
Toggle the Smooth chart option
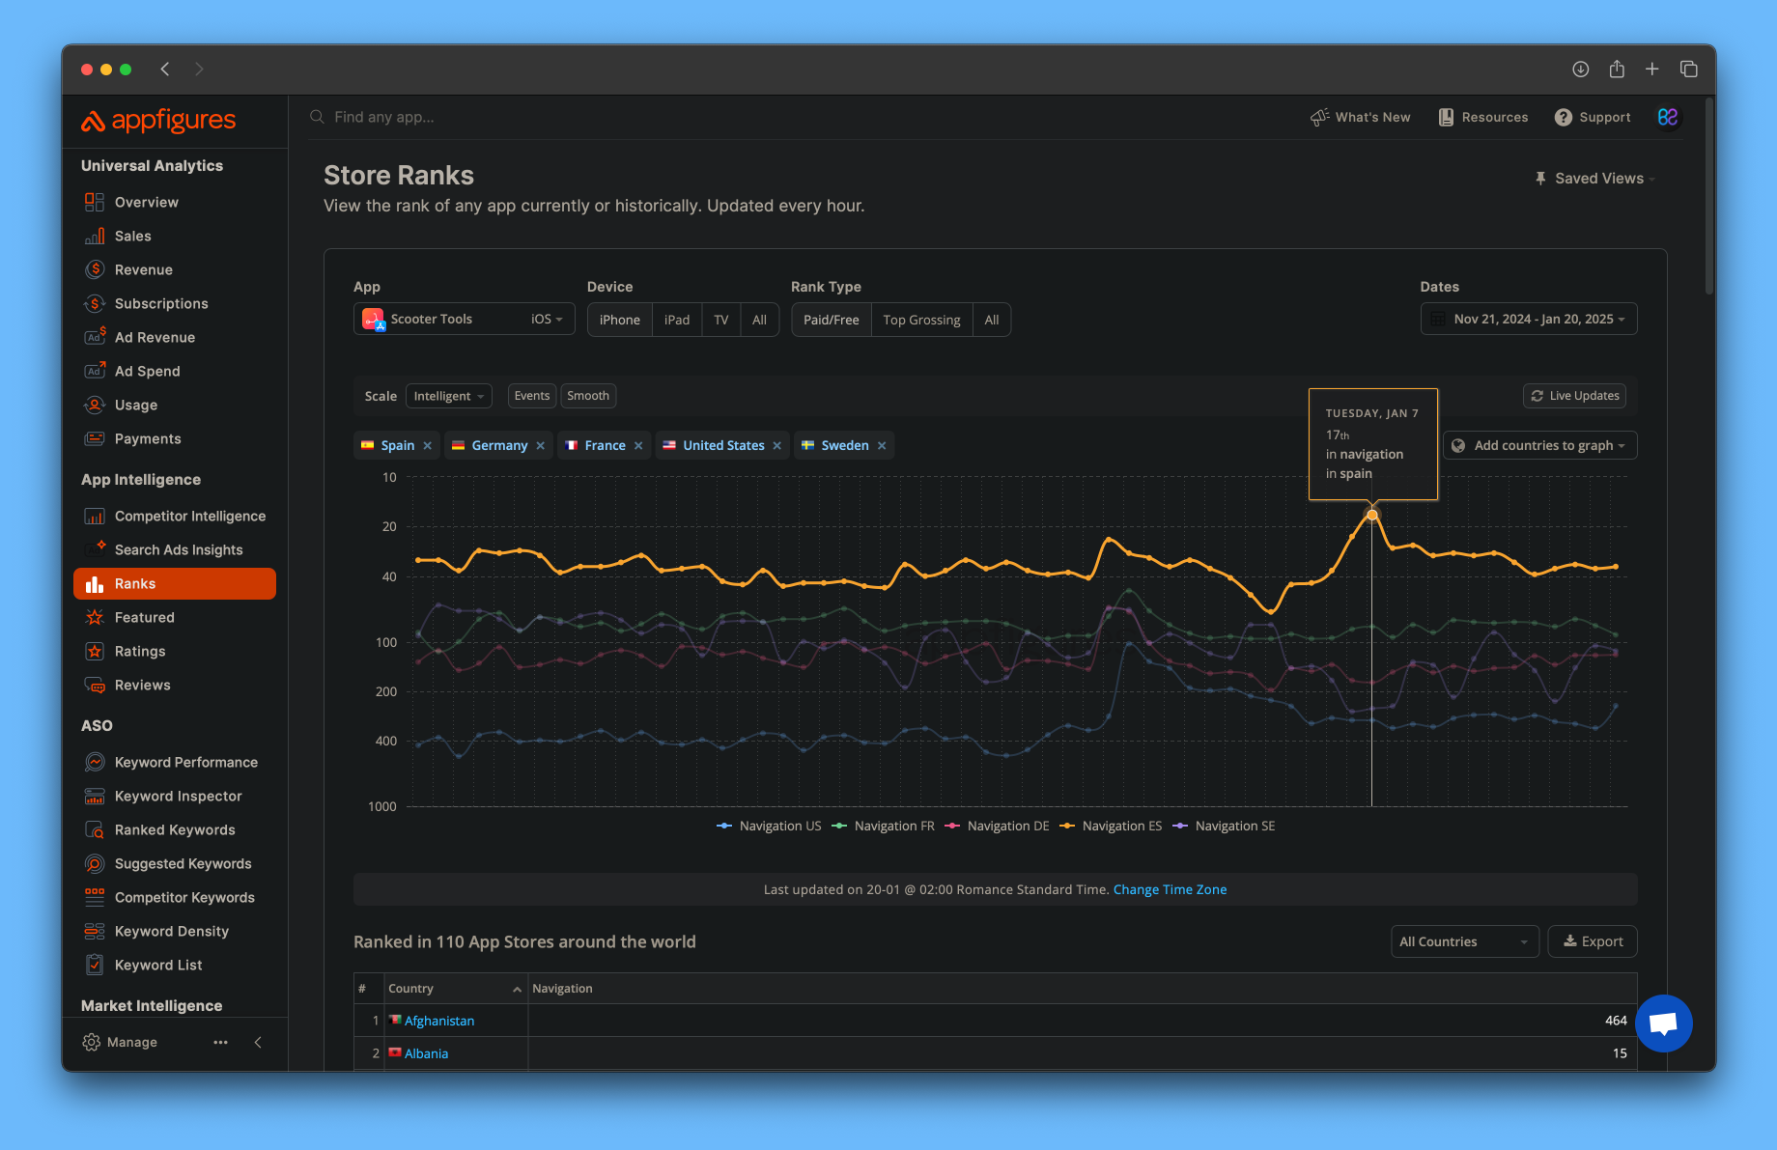pyautogui.click(x=588, y=396)
